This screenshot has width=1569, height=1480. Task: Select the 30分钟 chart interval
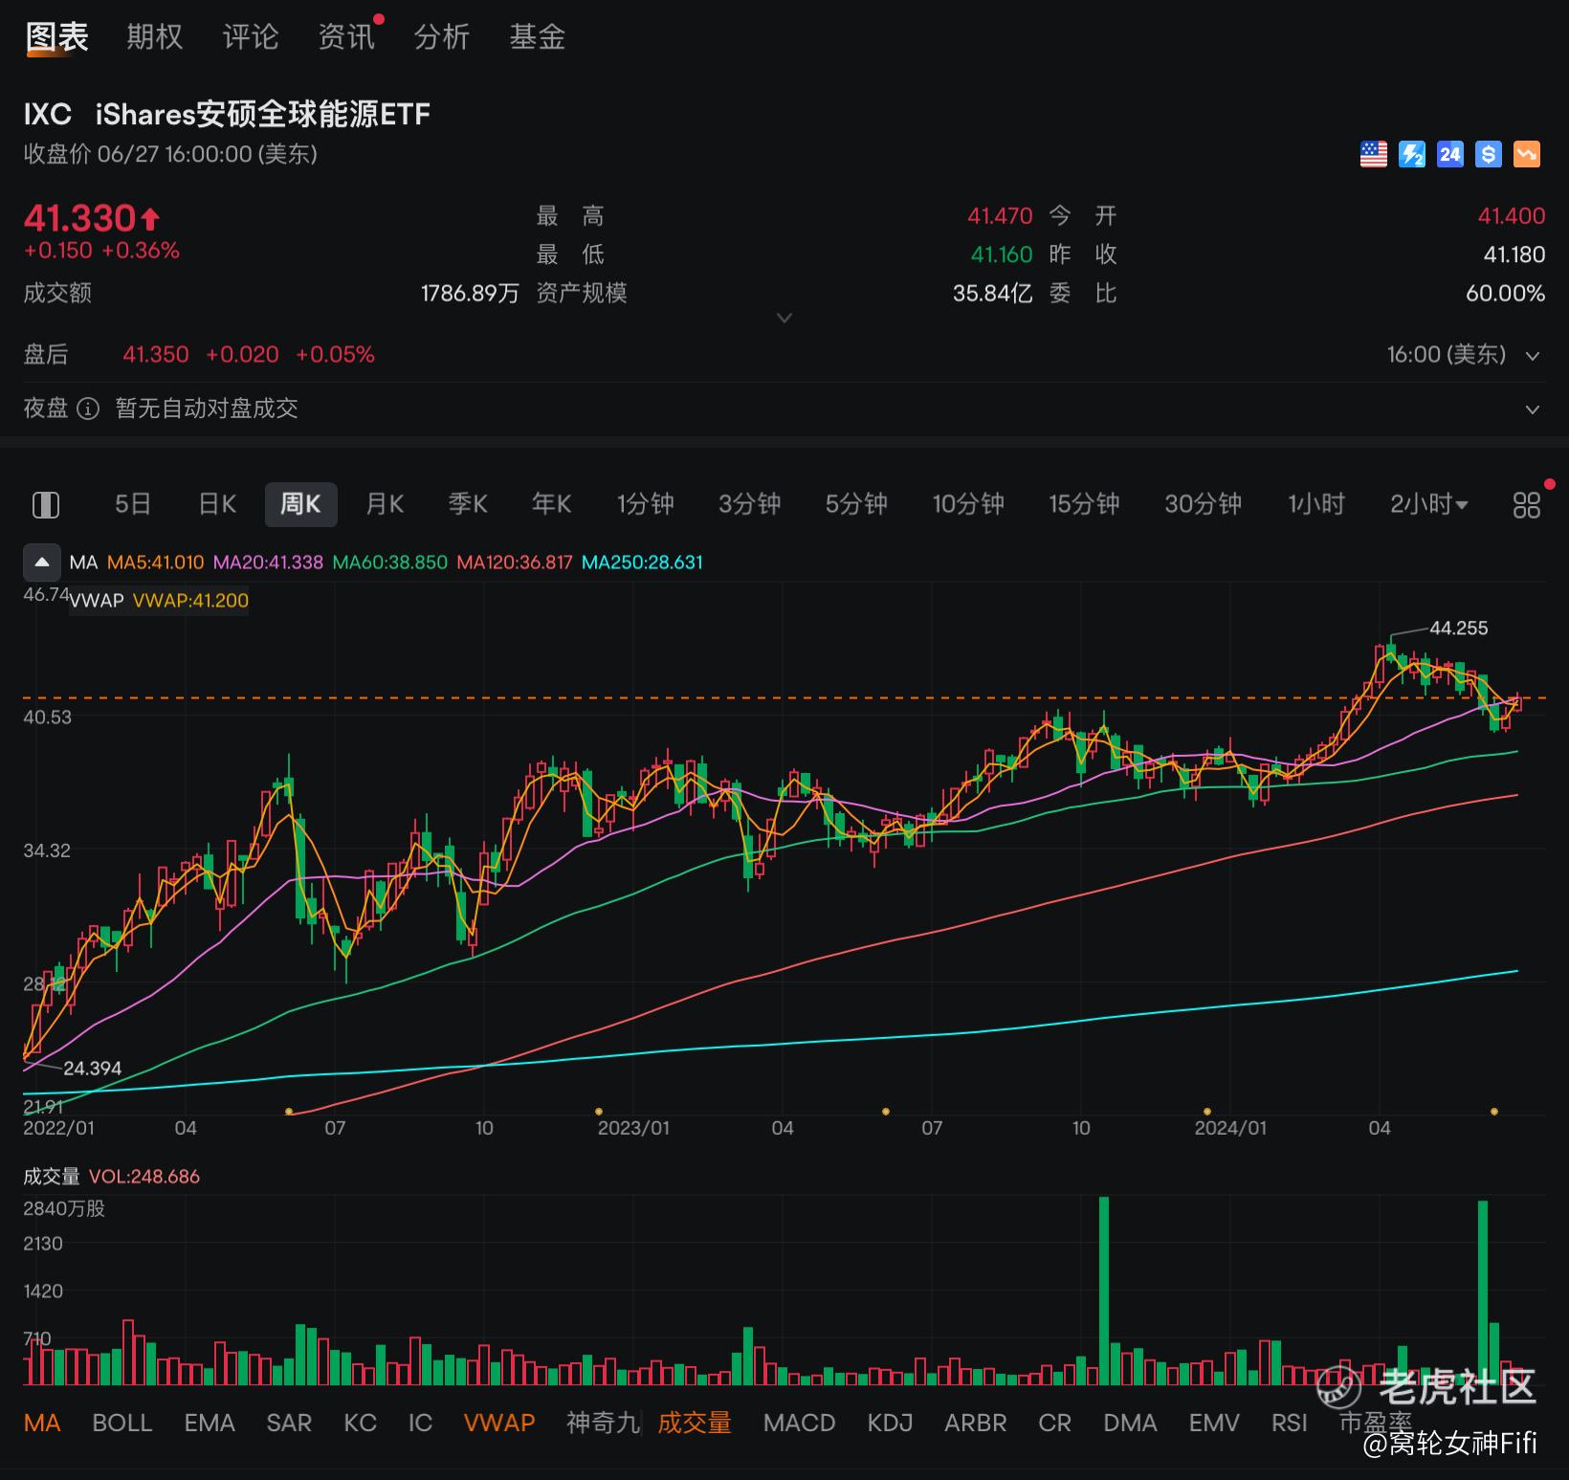tap(1203, 504)
